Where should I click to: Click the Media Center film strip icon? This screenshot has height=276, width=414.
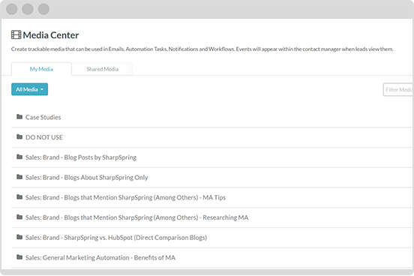click(16, 34)
